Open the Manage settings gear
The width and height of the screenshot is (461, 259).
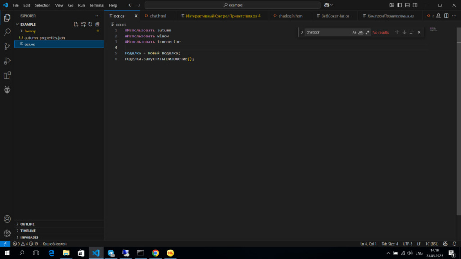point(7,233)
